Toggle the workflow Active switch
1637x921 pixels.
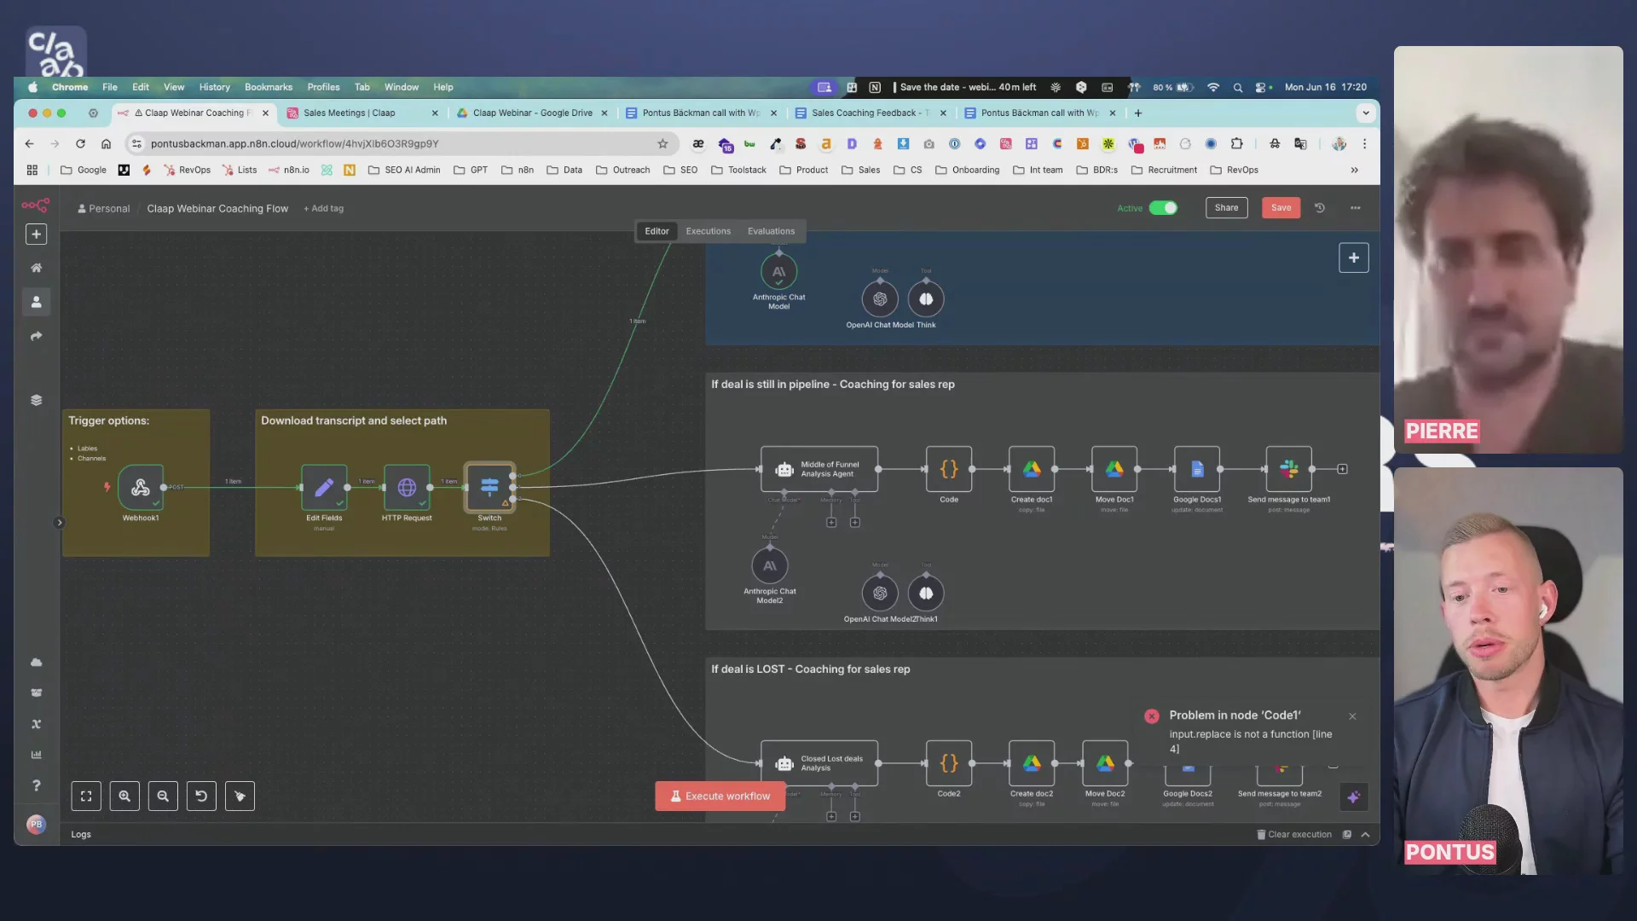click(x=1163, y=208)
